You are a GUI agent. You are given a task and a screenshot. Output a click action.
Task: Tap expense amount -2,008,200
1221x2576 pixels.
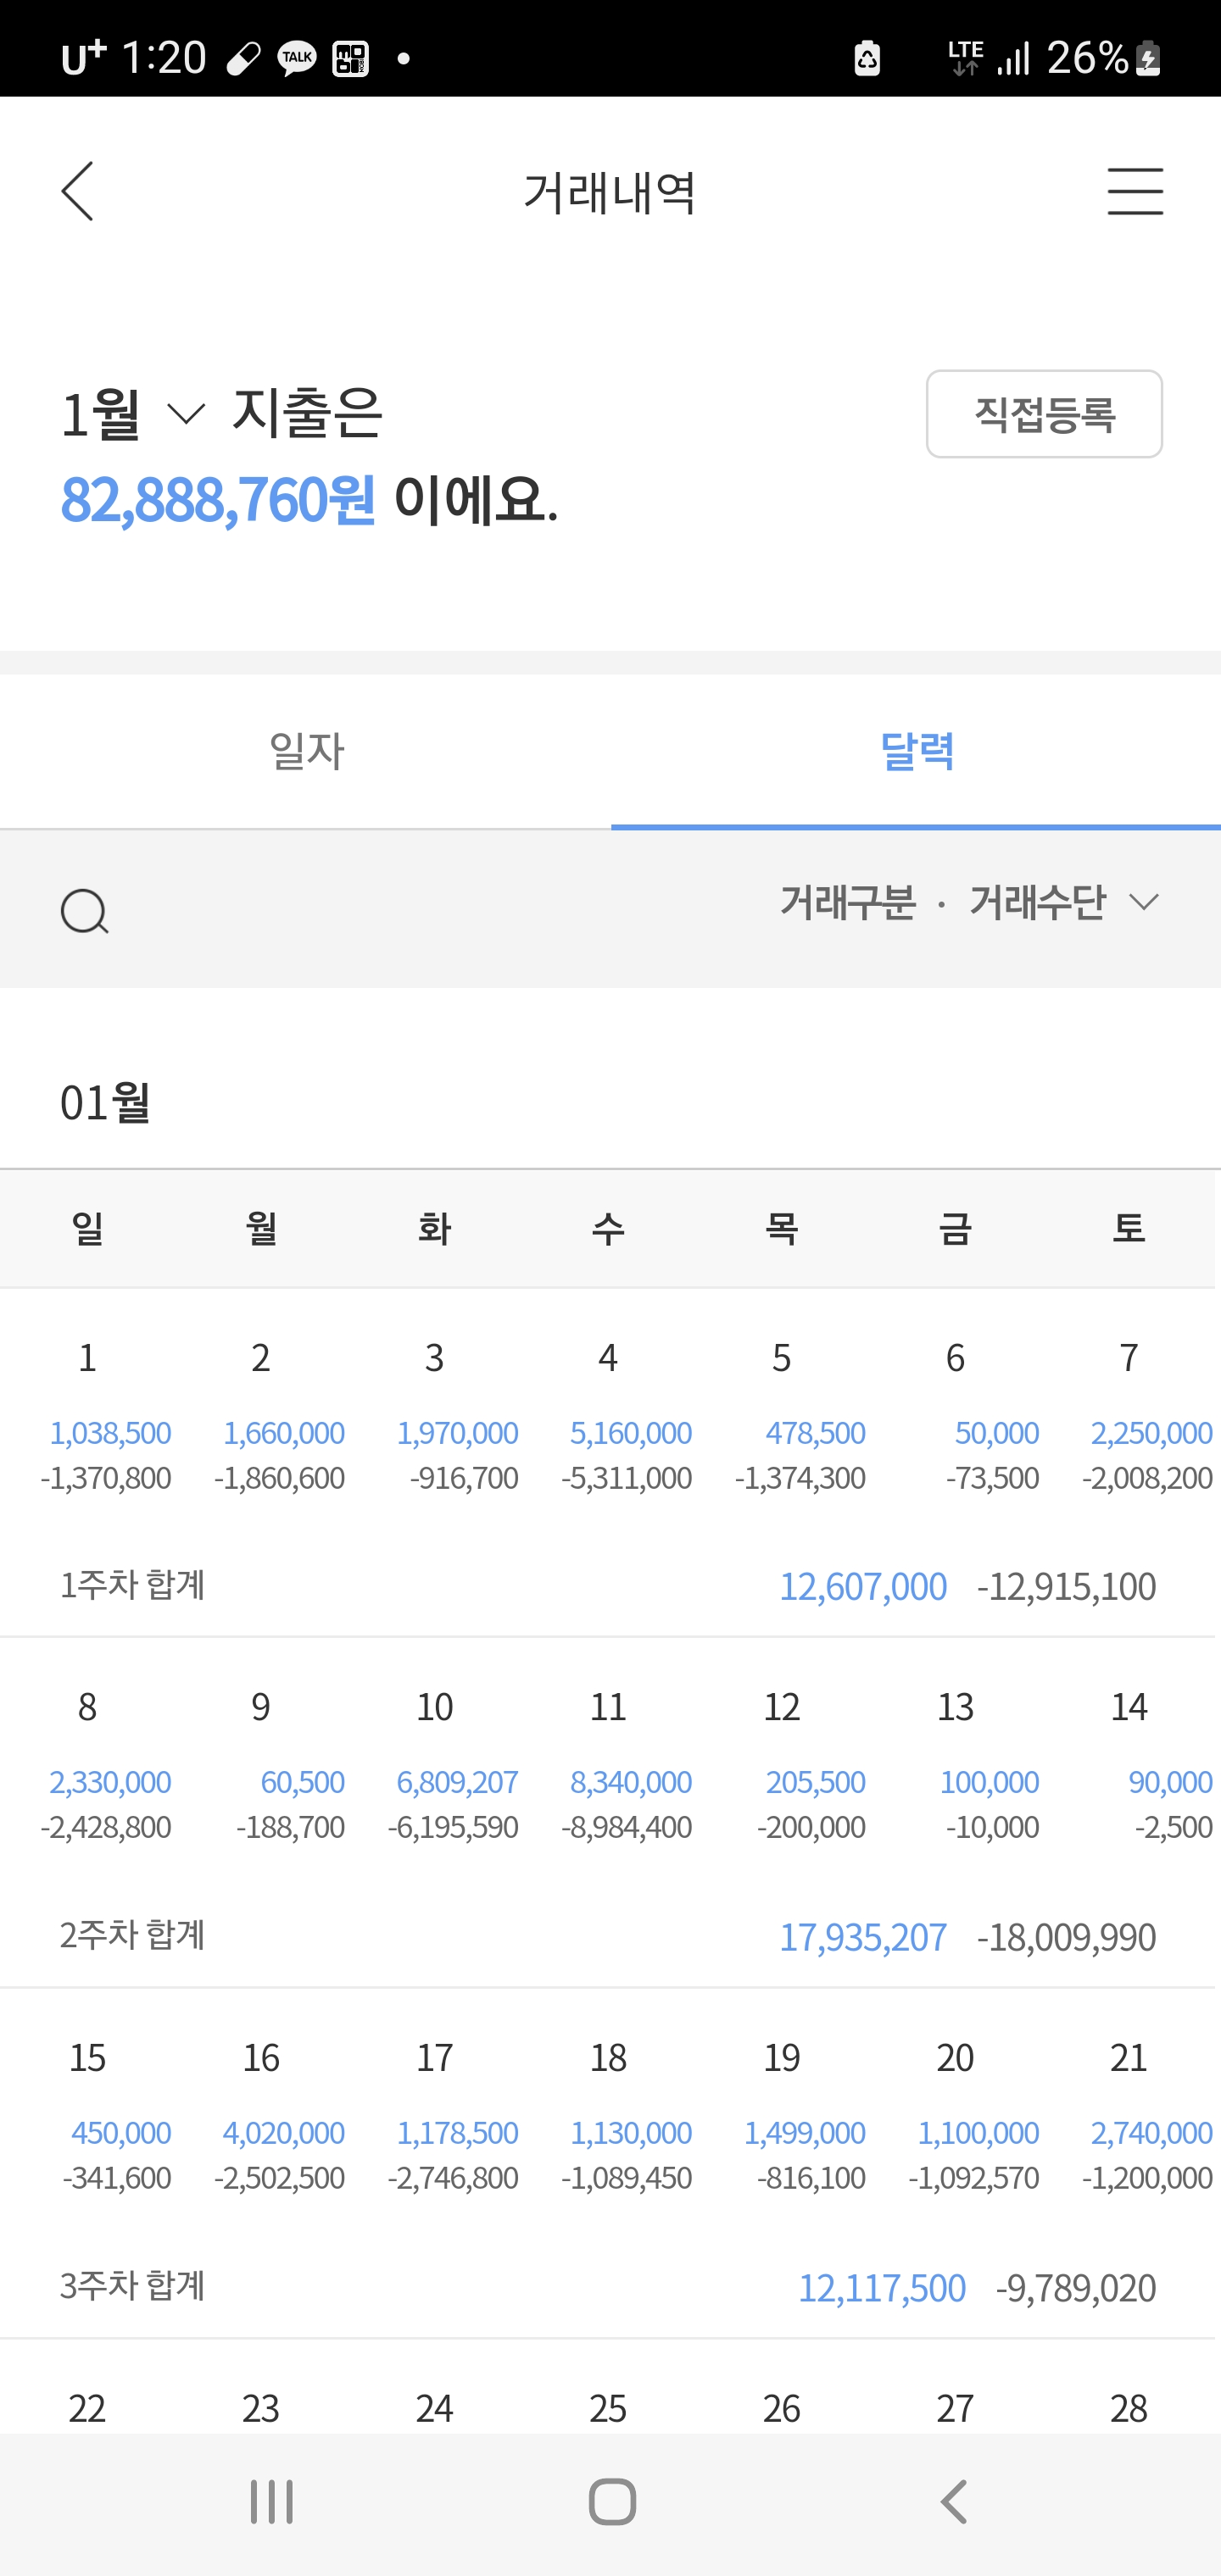coord(1147,1477)
